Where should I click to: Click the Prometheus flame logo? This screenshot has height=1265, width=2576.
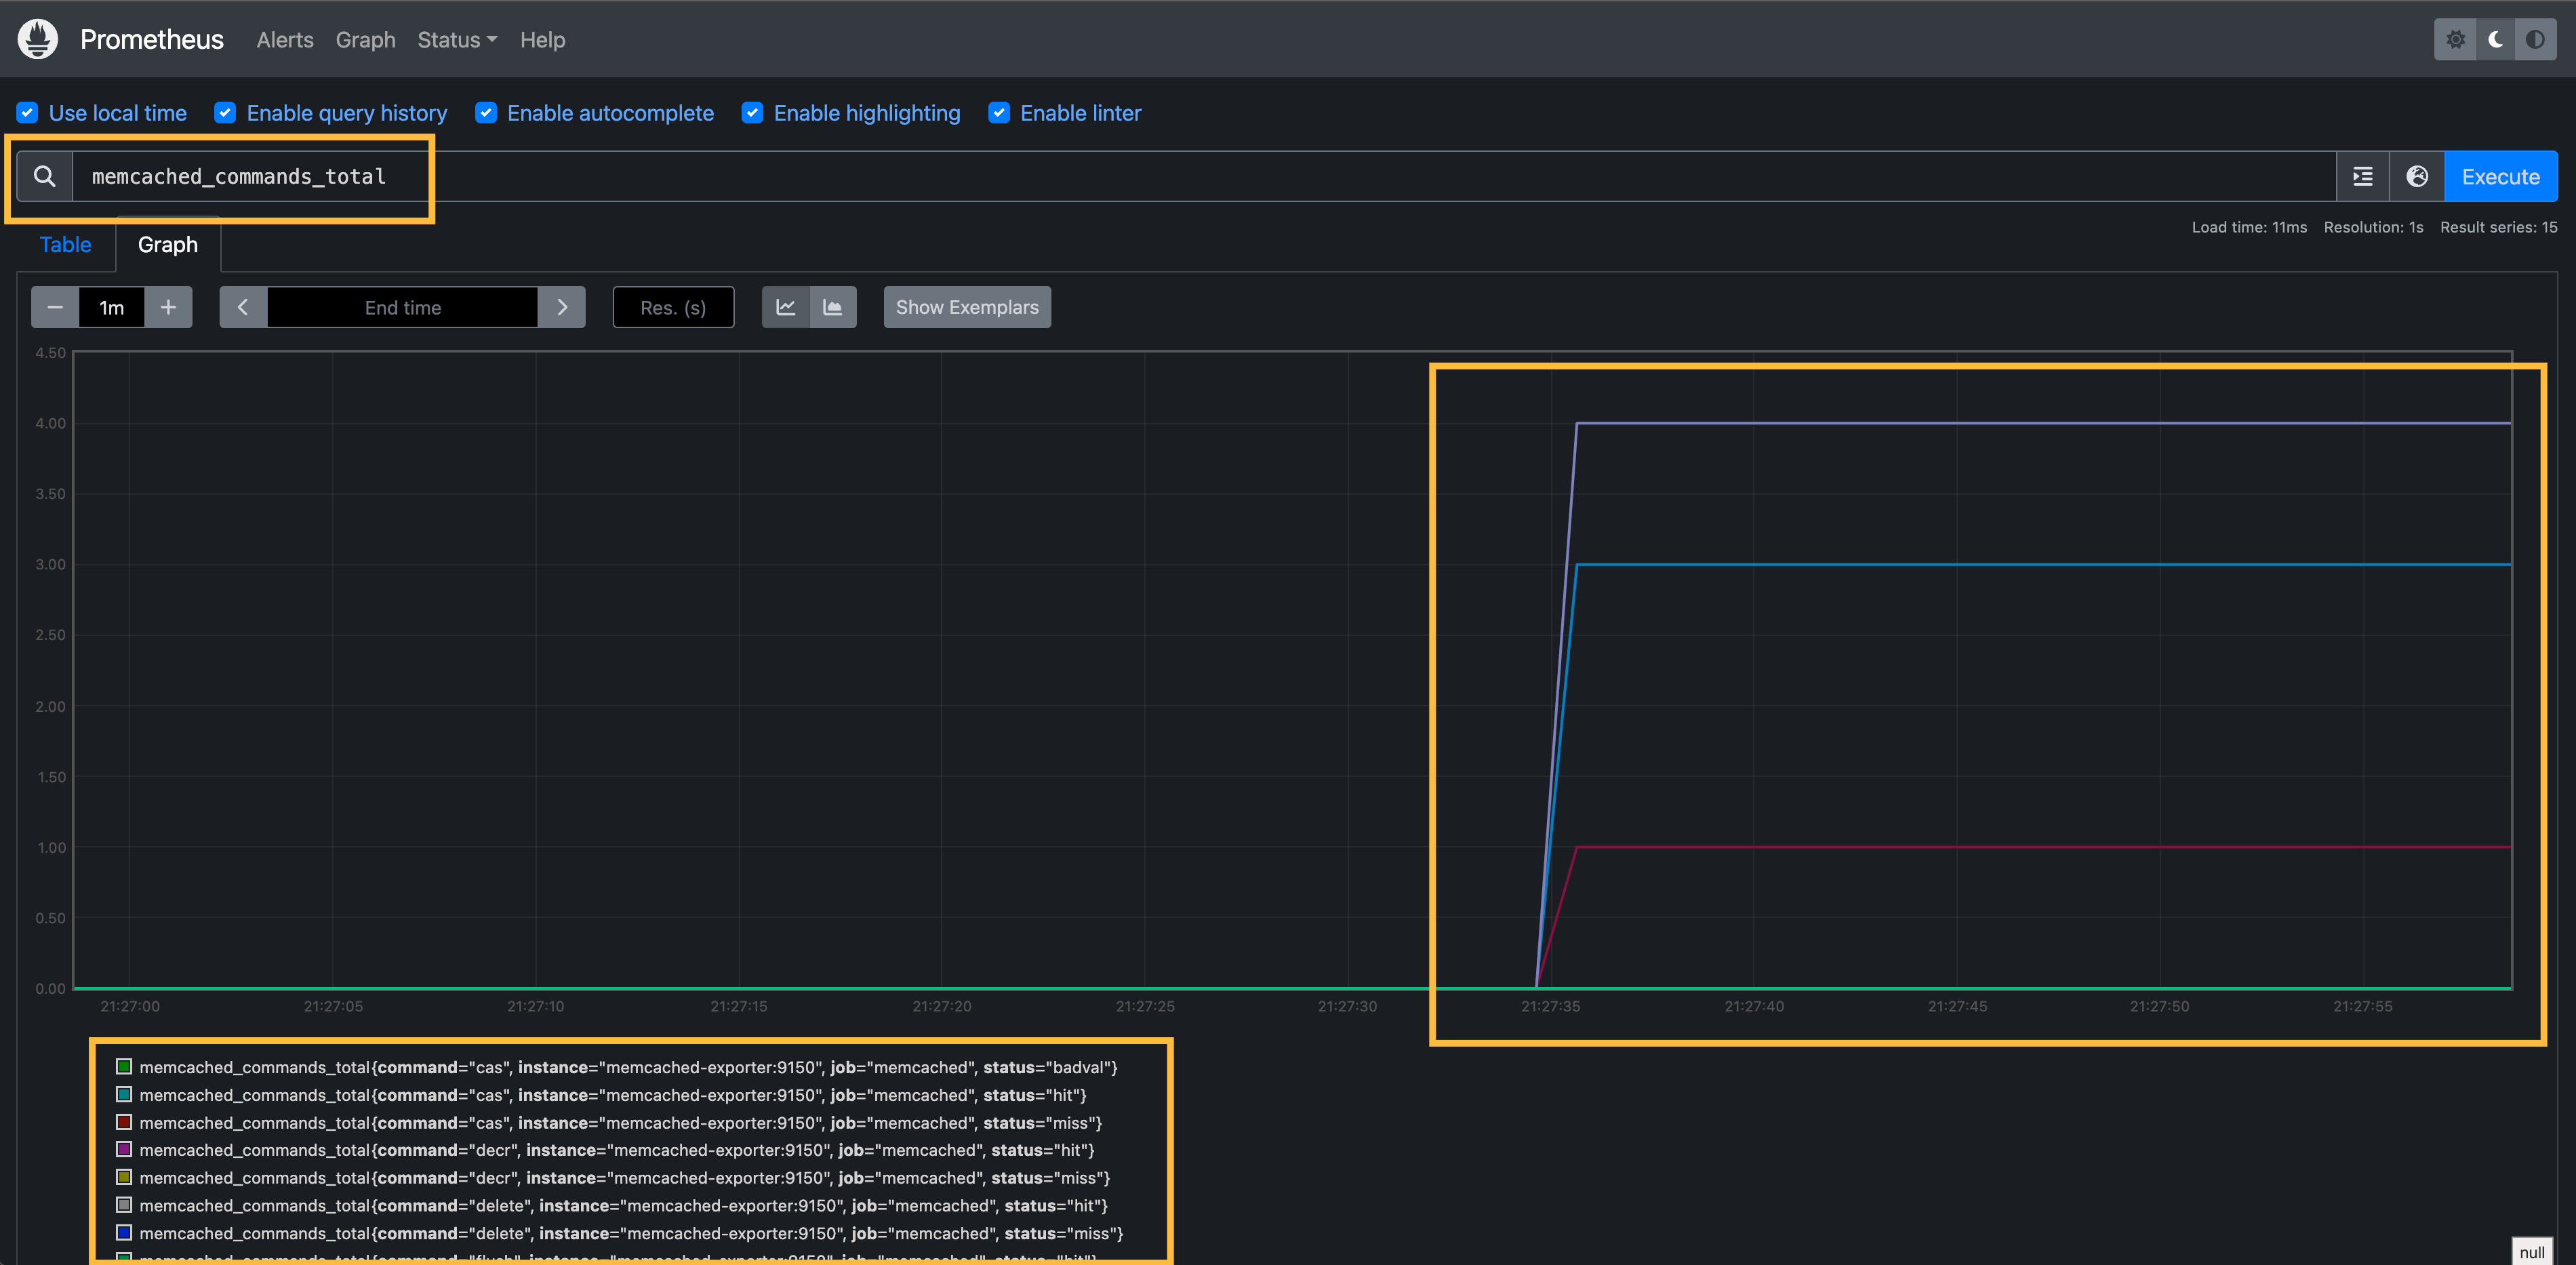[38, 39]
